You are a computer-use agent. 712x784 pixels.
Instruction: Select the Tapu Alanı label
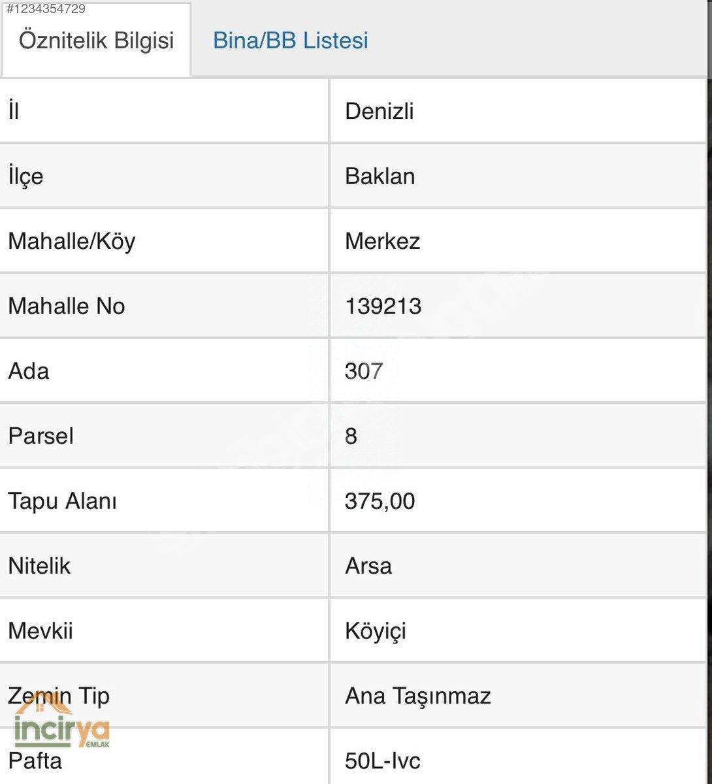pyautogui.click(x=63, y=501)
